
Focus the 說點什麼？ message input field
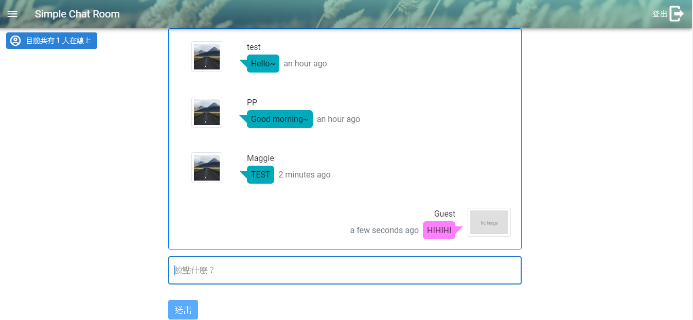[x=345, y=270]
